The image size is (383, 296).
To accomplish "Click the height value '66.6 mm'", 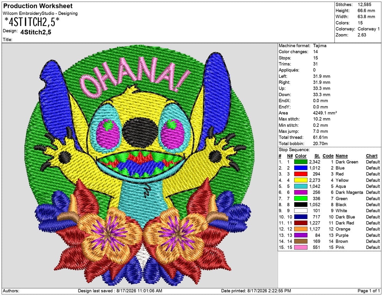I will tap(366, 10).
